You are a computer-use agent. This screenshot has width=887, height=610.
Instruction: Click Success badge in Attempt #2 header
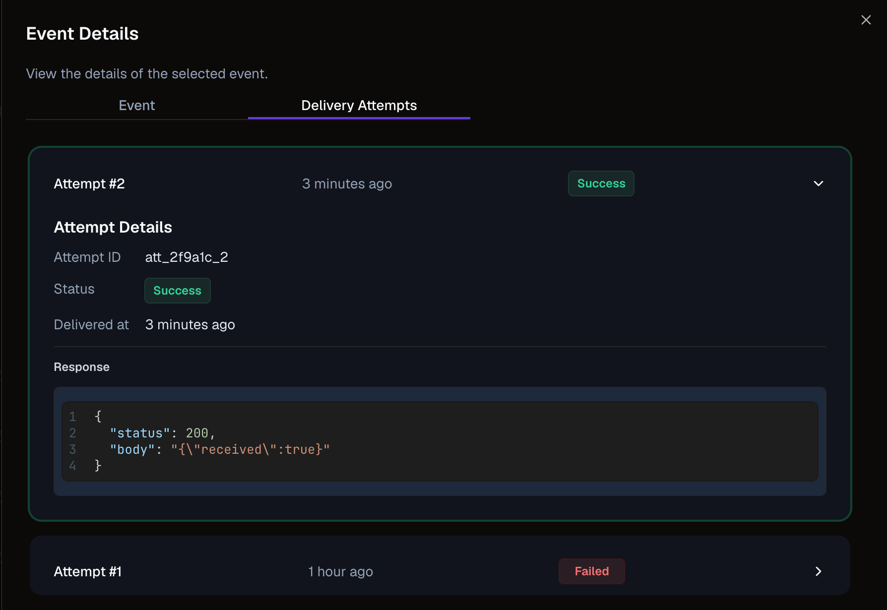[601, 183]
